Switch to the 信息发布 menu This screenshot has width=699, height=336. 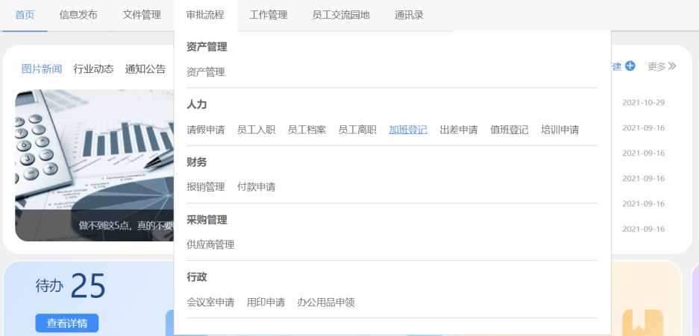click(78, 14)
